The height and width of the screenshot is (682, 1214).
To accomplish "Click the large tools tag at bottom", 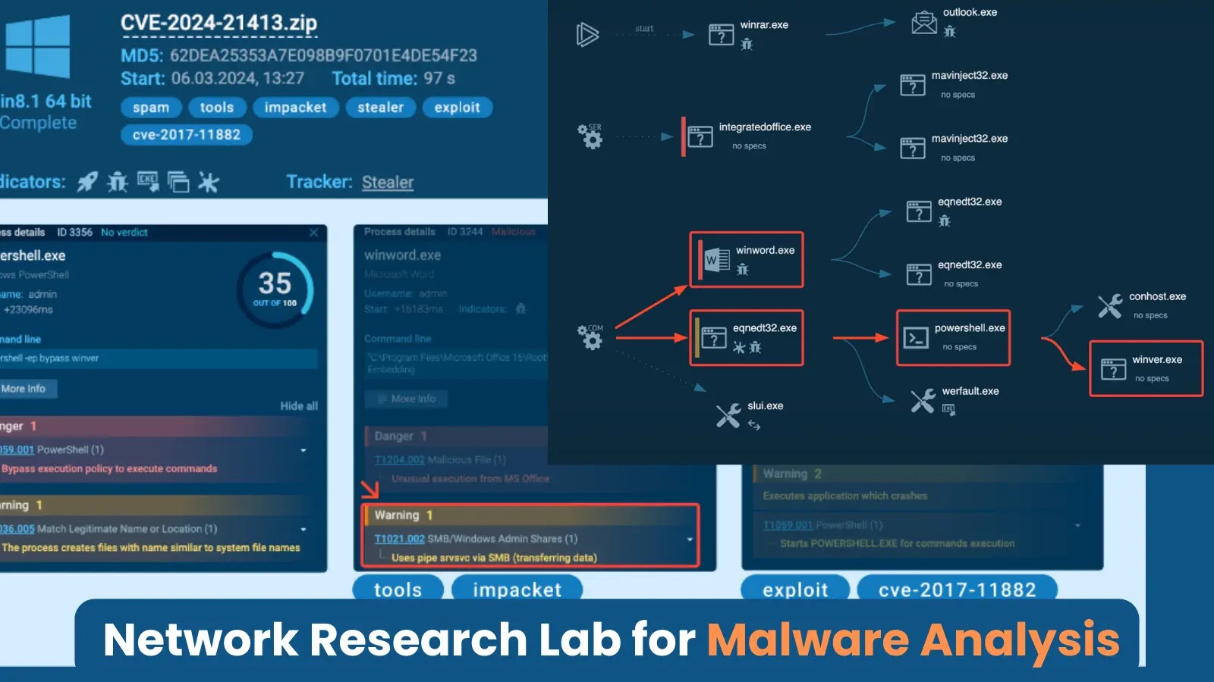I will (x=398, y=589).
